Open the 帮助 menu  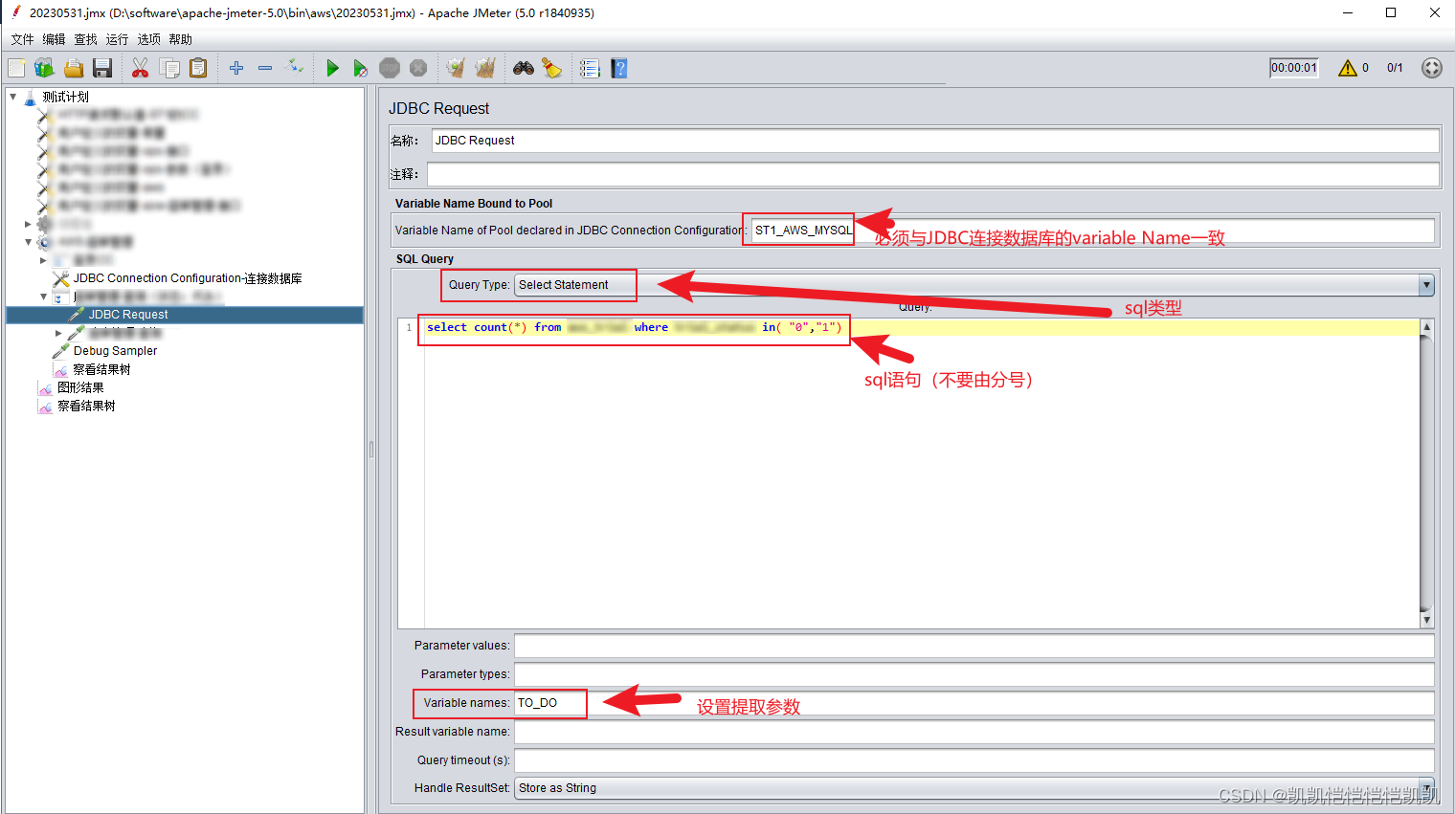coord(180,39)
